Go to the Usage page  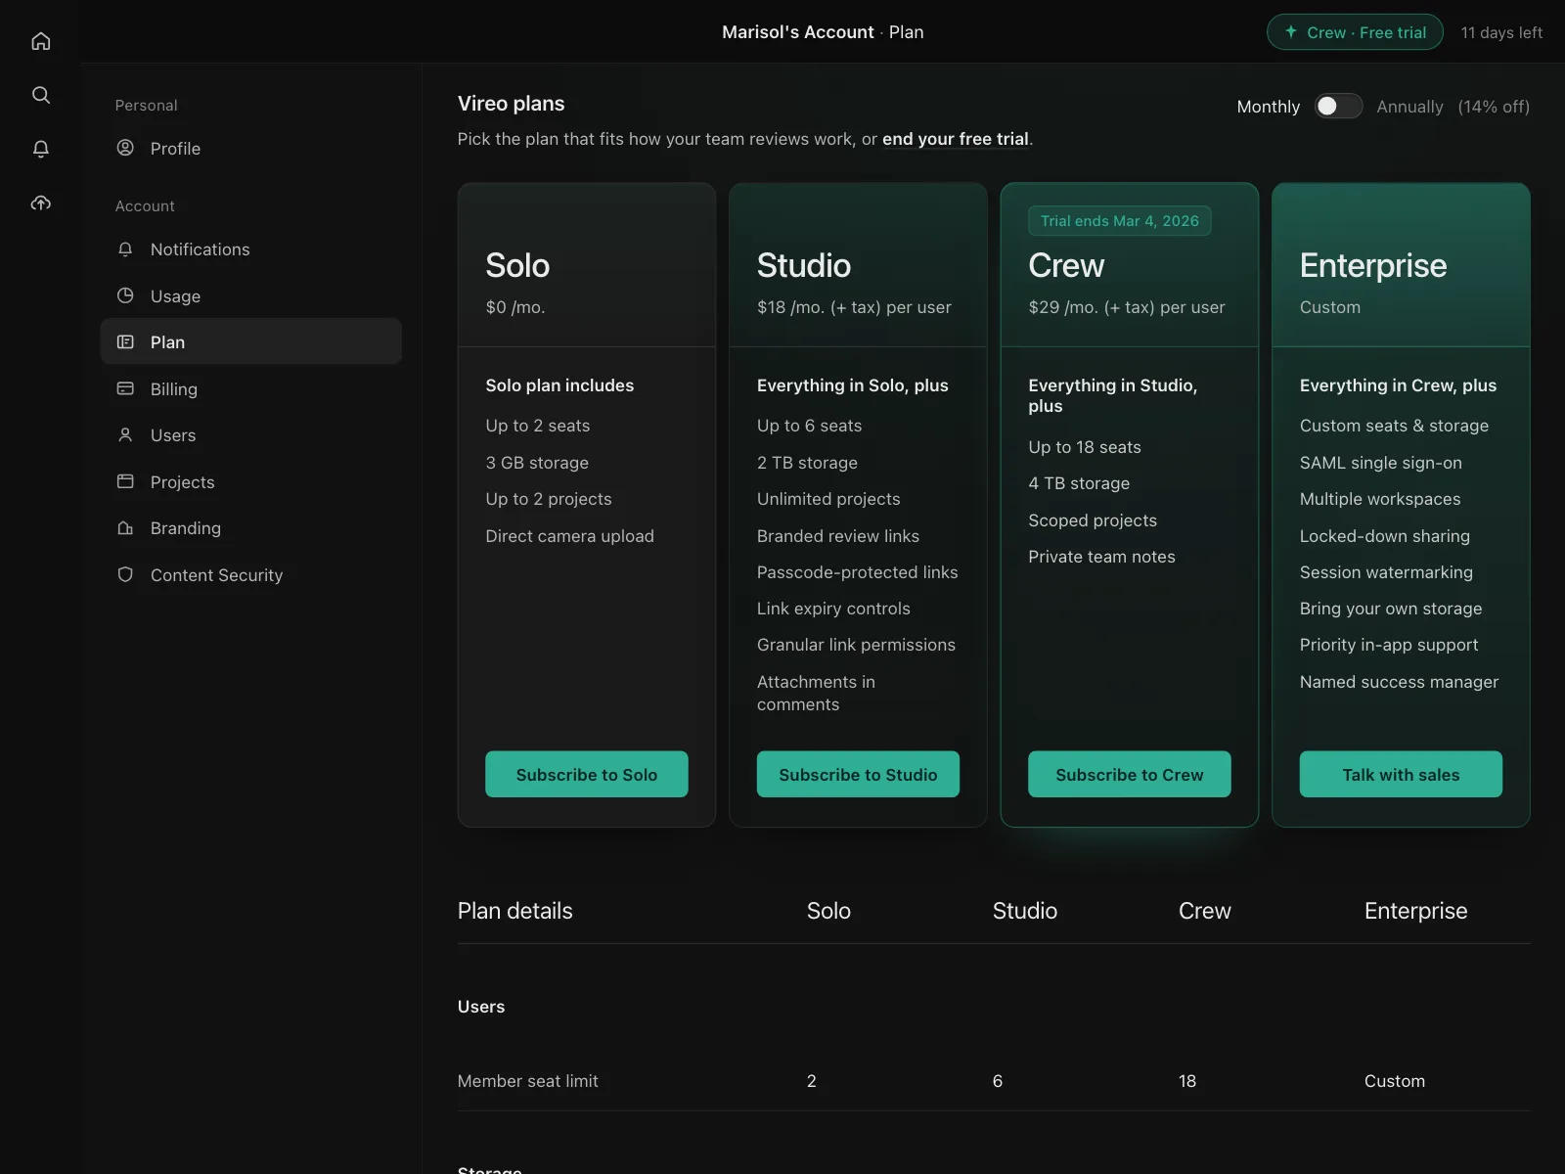[x=250, y=295]
